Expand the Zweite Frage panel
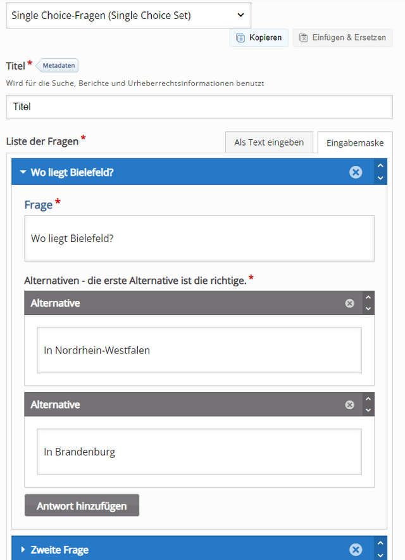The image size is (405, 560). pos(23,549)
